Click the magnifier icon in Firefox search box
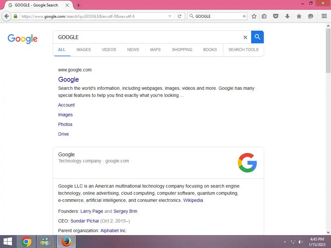The image size is (331, 248). pos(191,16)
